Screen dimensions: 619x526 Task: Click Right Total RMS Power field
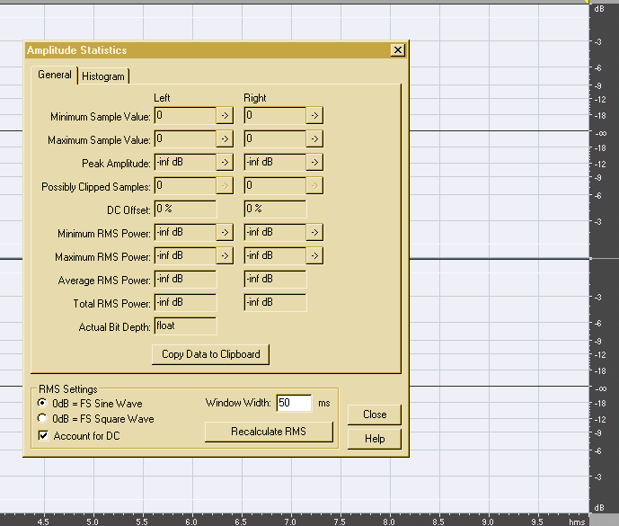275,302
